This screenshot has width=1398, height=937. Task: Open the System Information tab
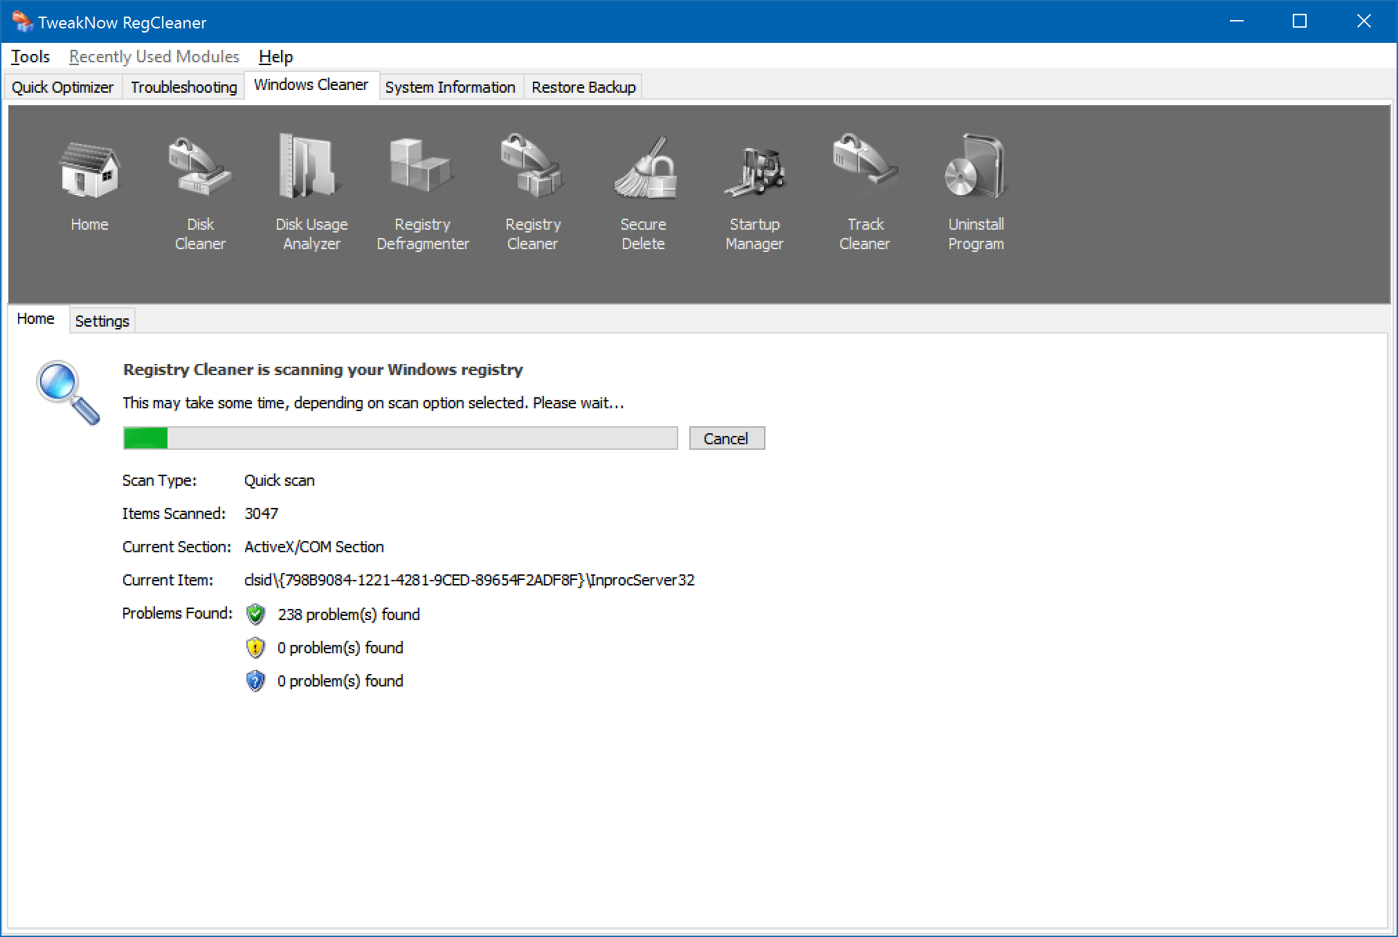[450, 87]
